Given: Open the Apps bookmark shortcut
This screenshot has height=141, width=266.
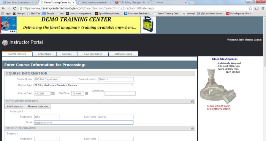Looking at the screenshot, I should [6, 14].
